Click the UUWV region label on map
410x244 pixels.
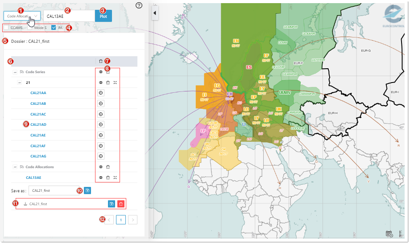tap(285, 93)
